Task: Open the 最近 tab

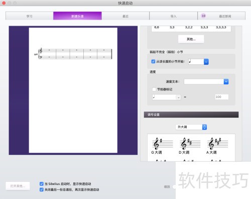Action: click(125, 16)
